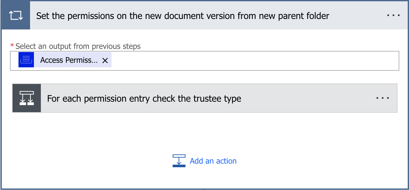Click the 'Select an output from previous steps' label

tap(78, 46)
